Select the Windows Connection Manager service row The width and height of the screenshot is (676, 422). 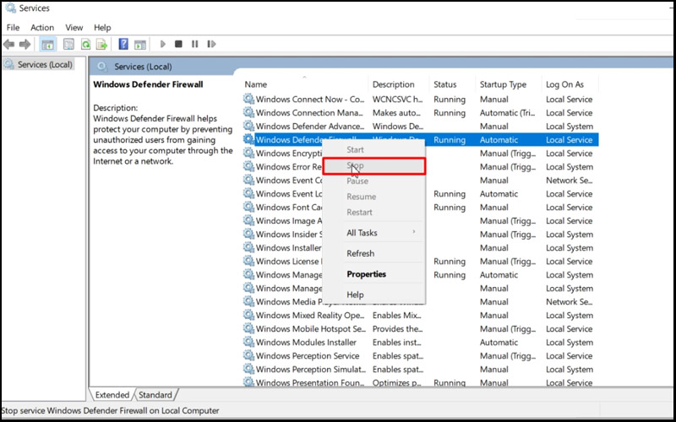tap(420, 112)
